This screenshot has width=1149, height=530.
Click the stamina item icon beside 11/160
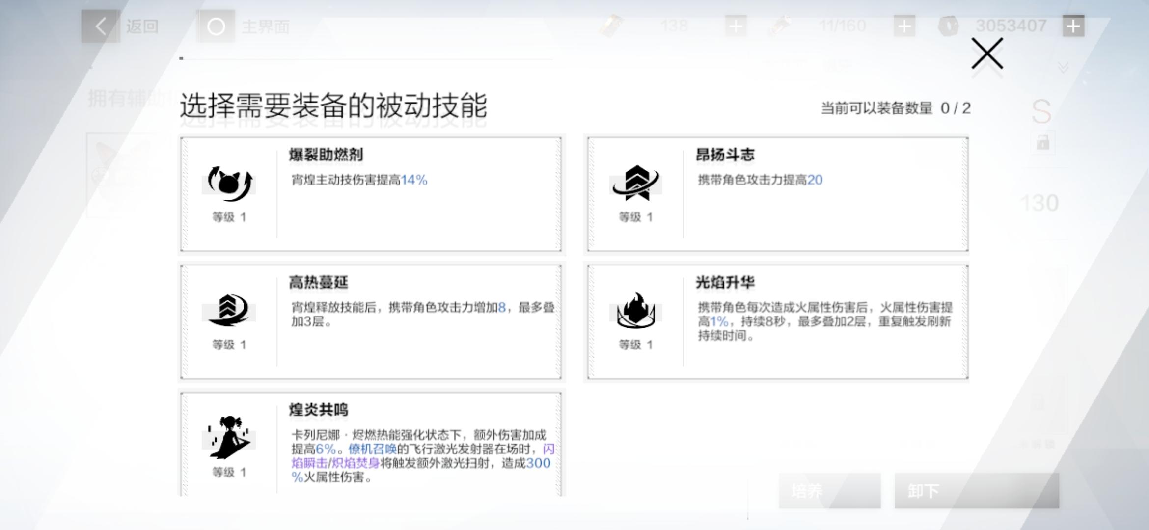[781, 26]
